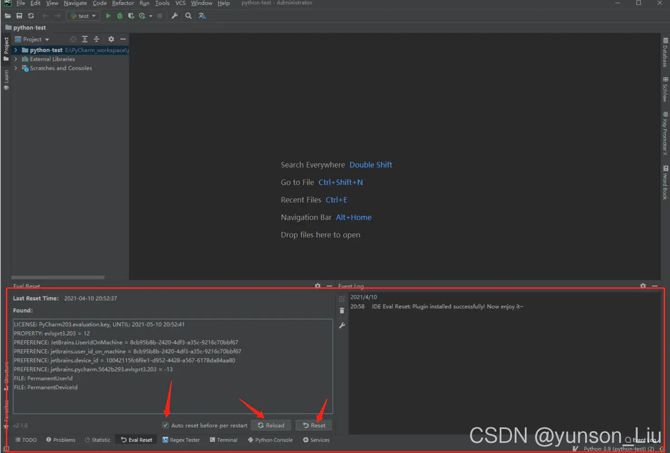Open the Terminal tab
This screenshot has width=670, height=453.
coord(223,440)
